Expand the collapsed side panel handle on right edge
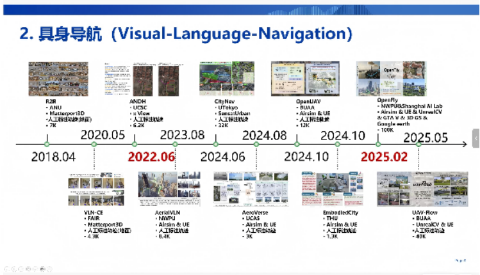This screenshot has height=275, width=480. (x=476, y=138)
